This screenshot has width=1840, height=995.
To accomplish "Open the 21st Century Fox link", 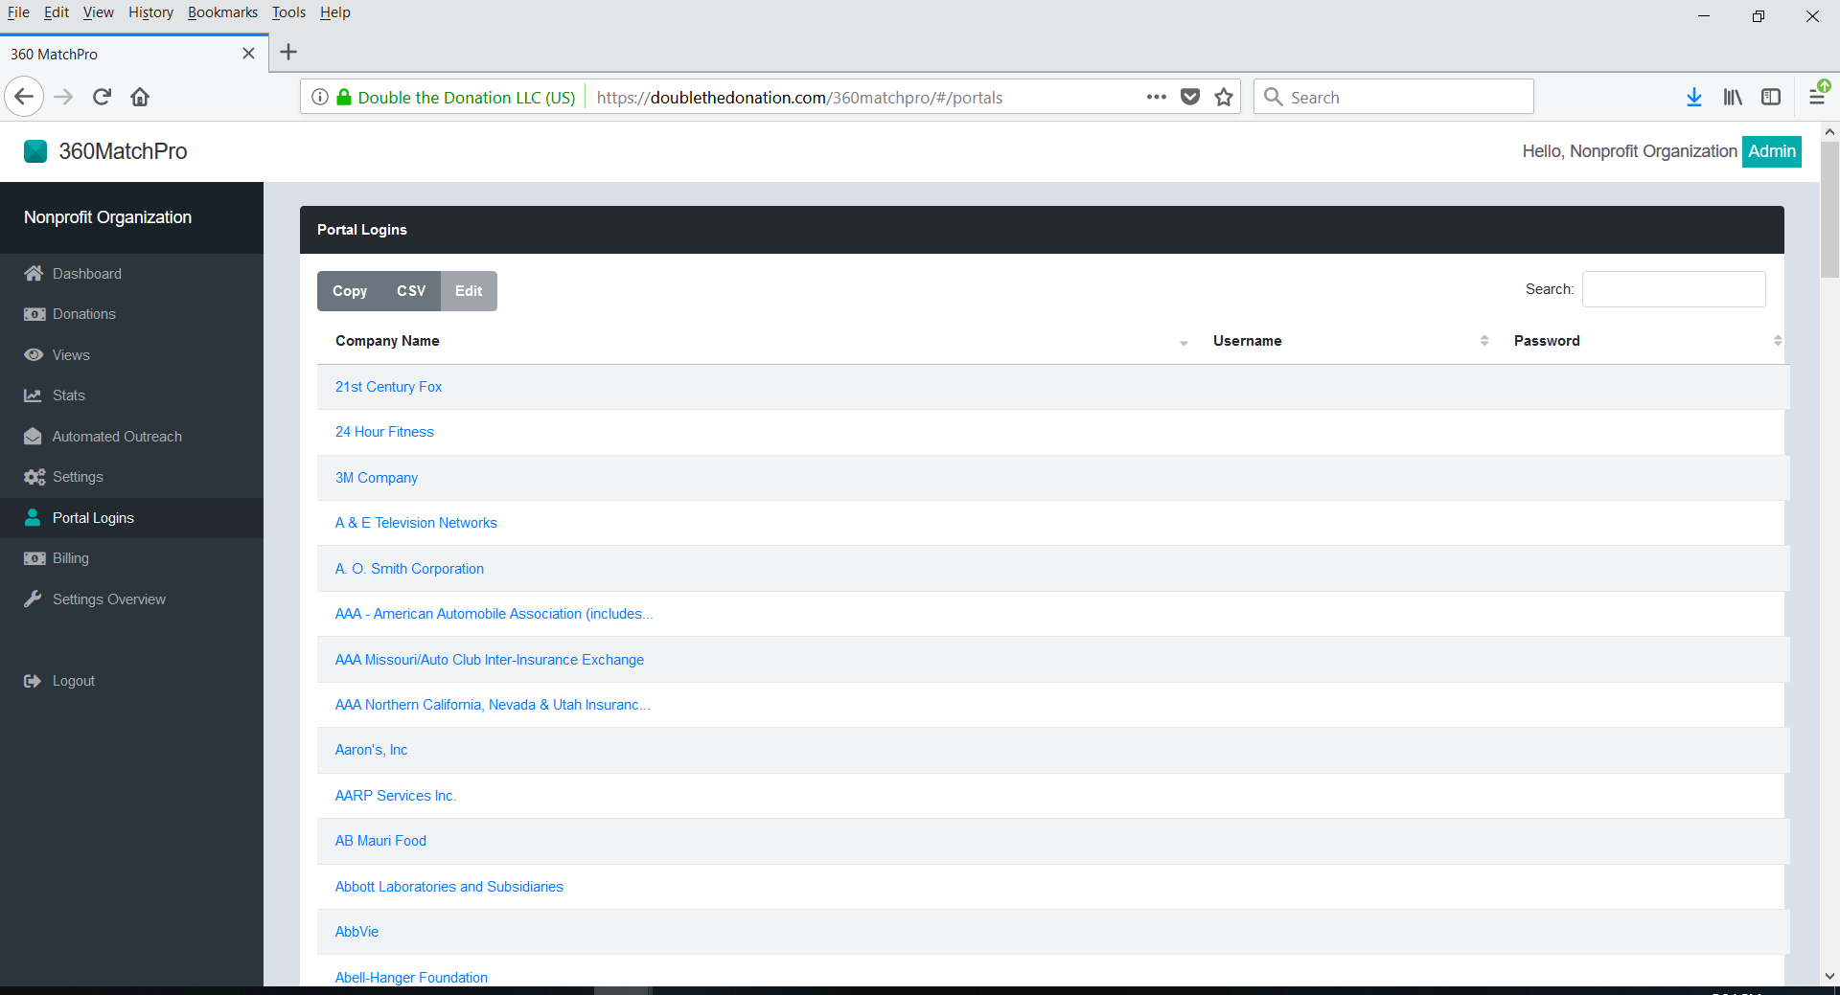I will [388, 387].
